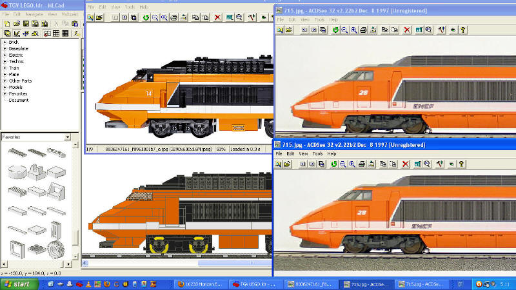Open Help menu in bottom-right ACDSee window
The width and height of the screenshot is (516, 290).
click(332, 153)
